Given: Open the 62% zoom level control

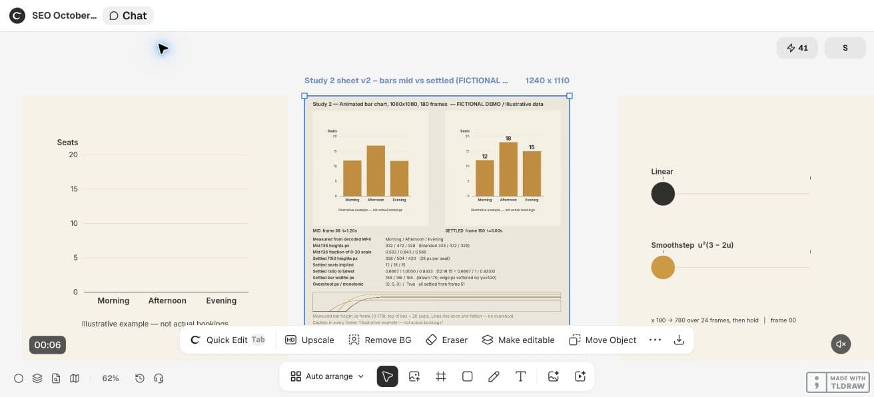Looking at the screenshot, I should coord(111,378).
